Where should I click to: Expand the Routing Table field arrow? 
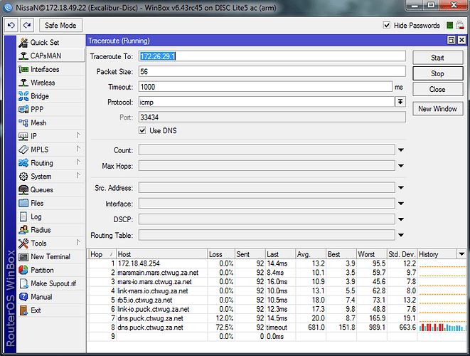[400, 235]
